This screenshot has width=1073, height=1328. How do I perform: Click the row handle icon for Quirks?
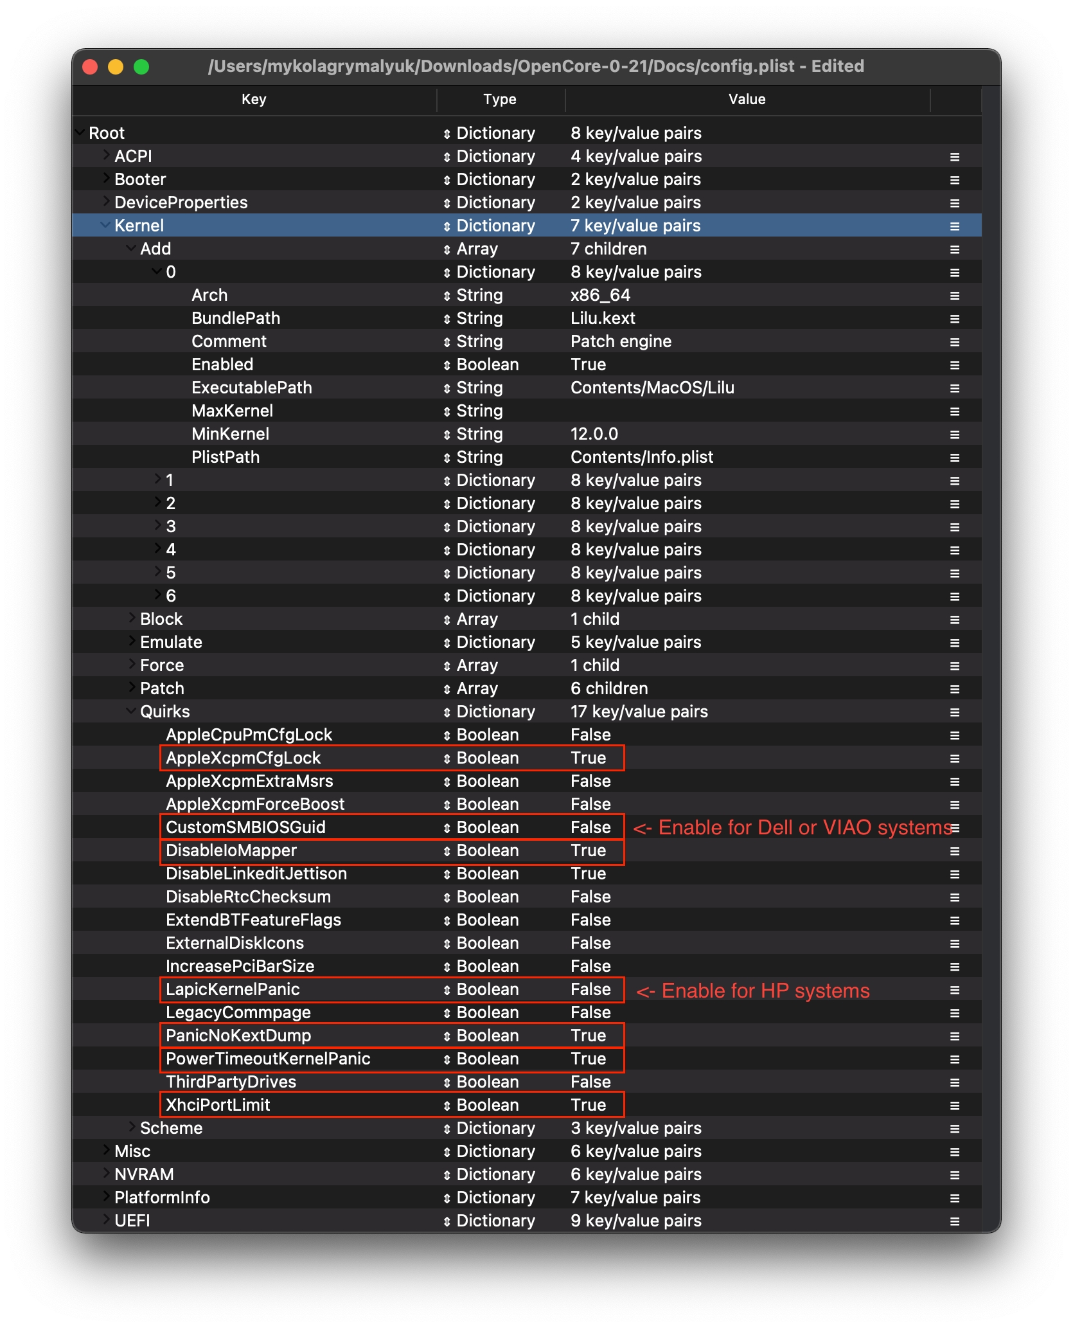[x=955, y=712]
